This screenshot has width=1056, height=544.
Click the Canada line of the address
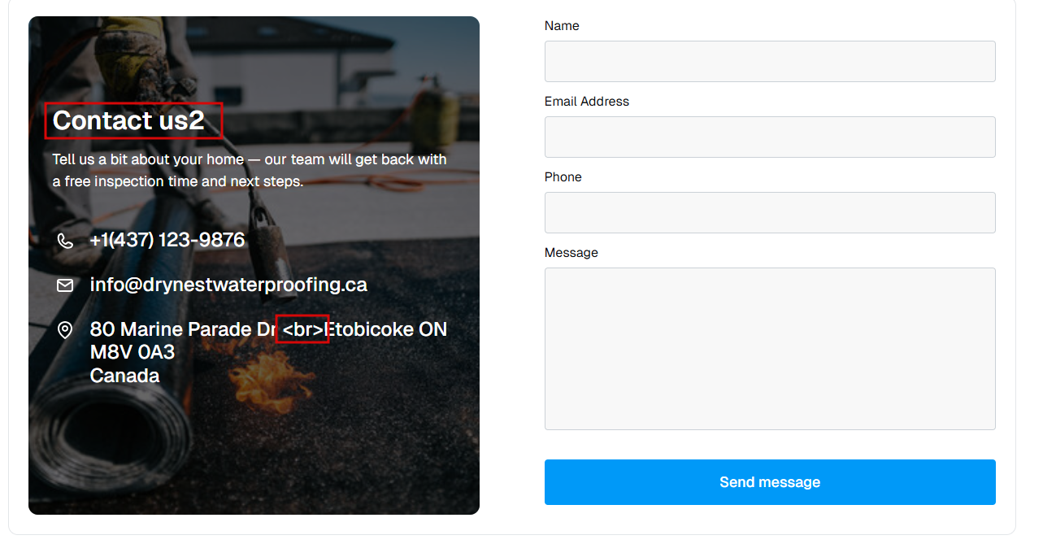tap(124, 376)
